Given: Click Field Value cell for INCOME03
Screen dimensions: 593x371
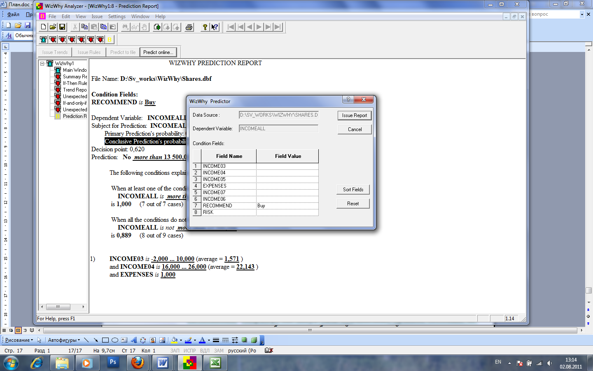Looking at the screenshot, I should click(287, 166).
